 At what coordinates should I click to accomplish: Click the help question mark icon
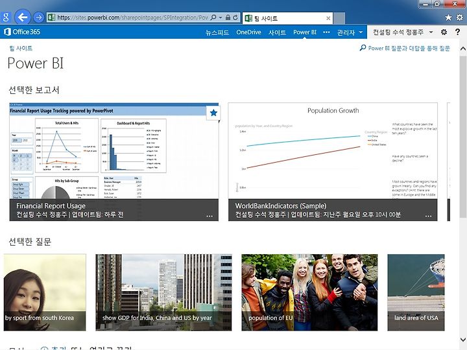[x=457, y=32]
